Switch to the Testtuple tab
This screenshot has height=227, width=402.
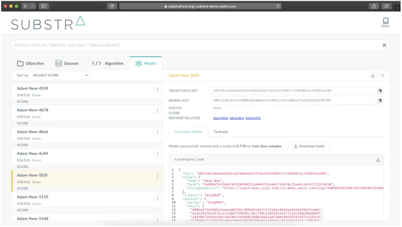(221, 132)
